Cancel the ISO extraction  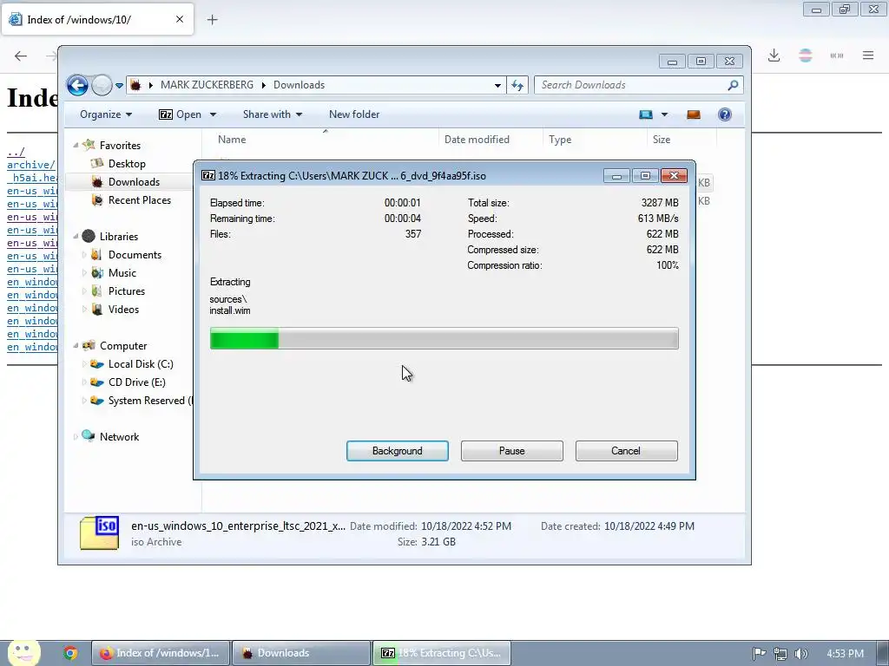pyautogui.click(x=626, y=451)
